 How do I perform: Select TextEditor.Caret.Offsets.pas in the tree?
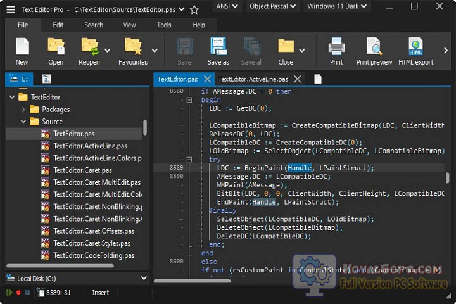(x=94, y=231)
